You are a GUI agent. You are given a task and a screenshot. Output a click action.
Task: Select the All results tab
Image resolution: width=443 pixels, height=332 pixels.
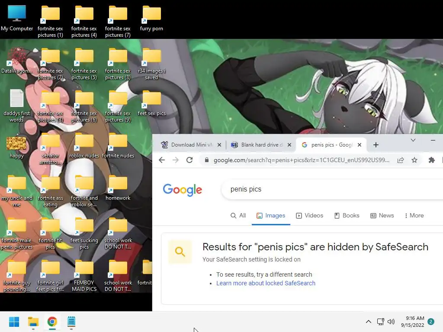[238, 215]
